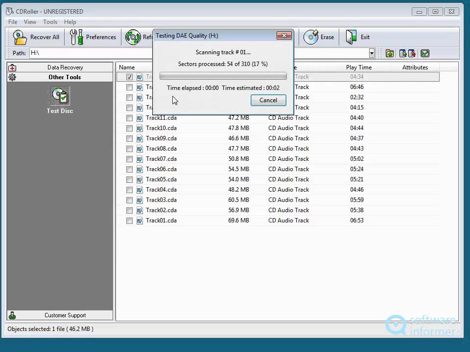The height and width of the screenshot is (352, 470).
Task: Click play time 05:38
Action: [357, 210]
